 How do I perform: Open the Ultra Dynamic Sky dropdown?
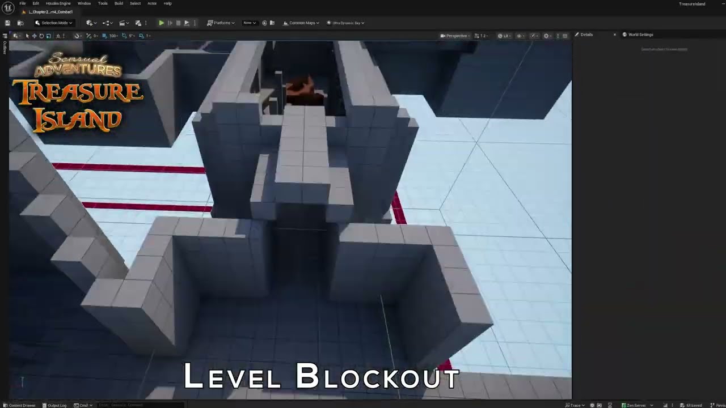pos(345,23)
